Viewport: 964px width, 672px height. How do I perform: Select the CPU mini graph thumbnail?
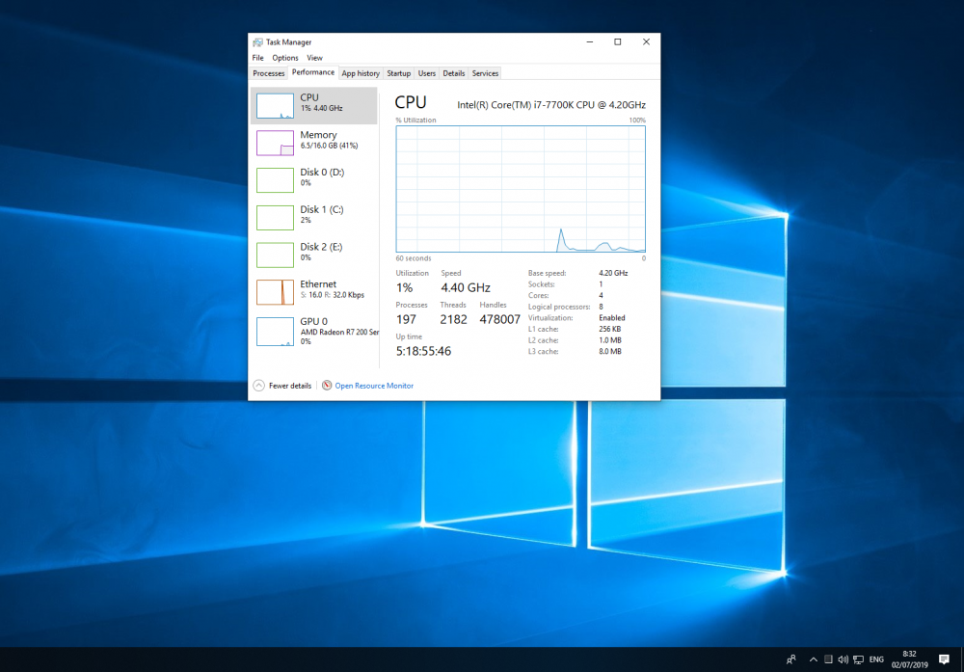[275, 106]
